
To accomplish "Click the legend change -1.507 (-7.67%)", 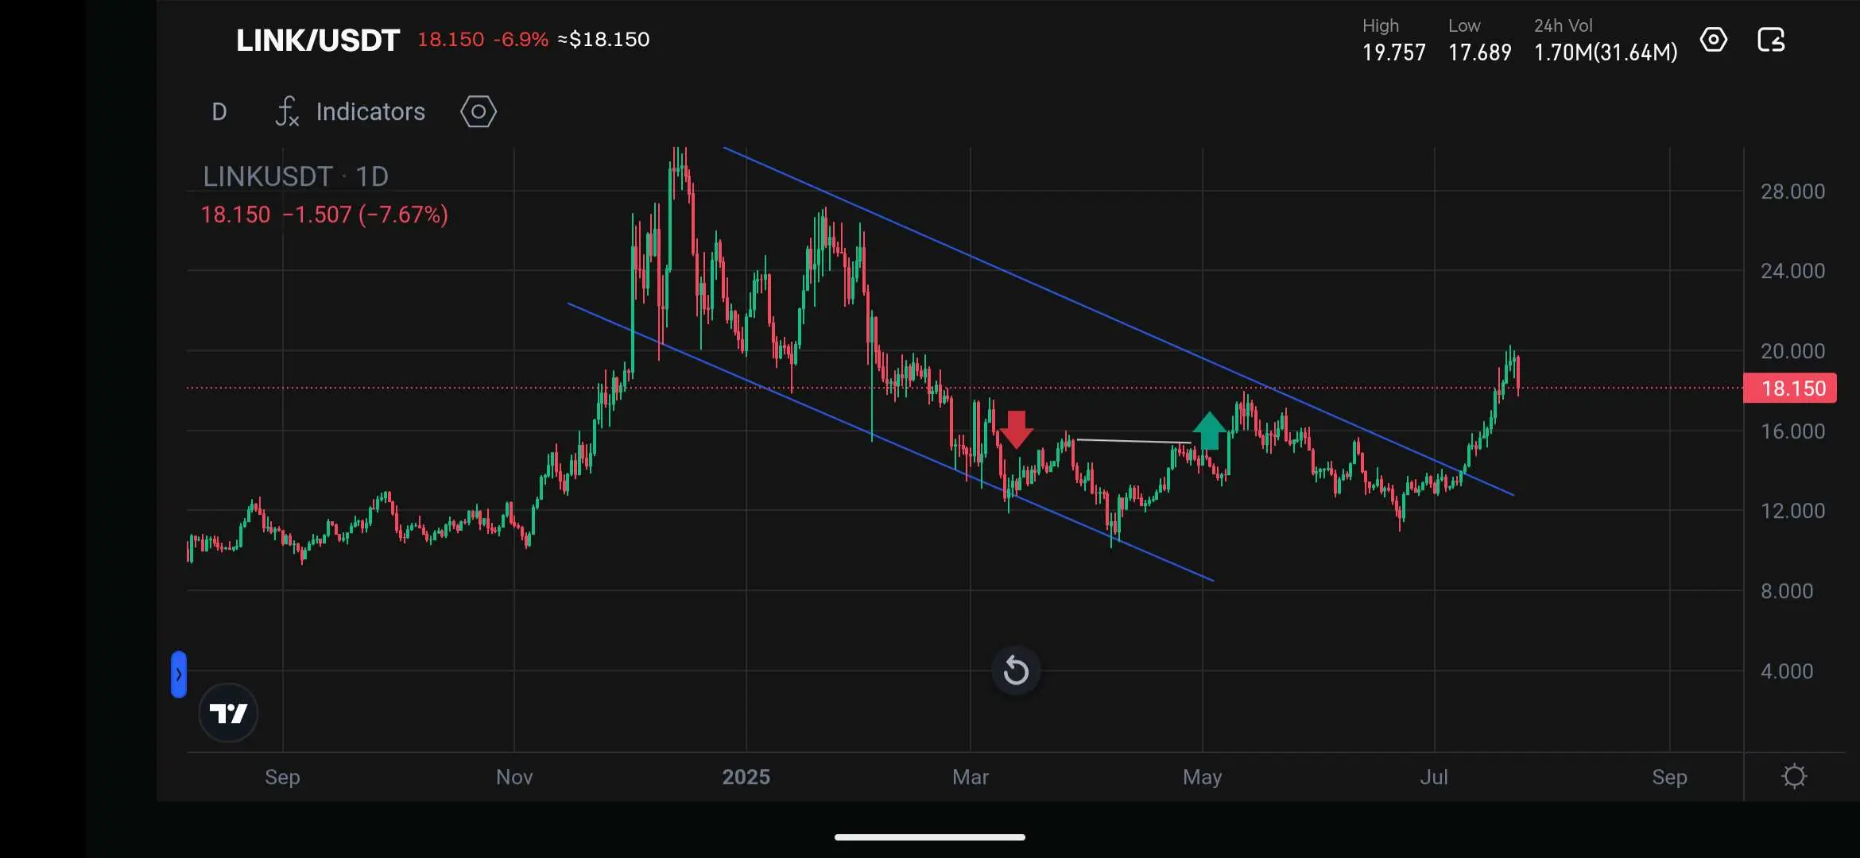I will click(x=365, y=214).
